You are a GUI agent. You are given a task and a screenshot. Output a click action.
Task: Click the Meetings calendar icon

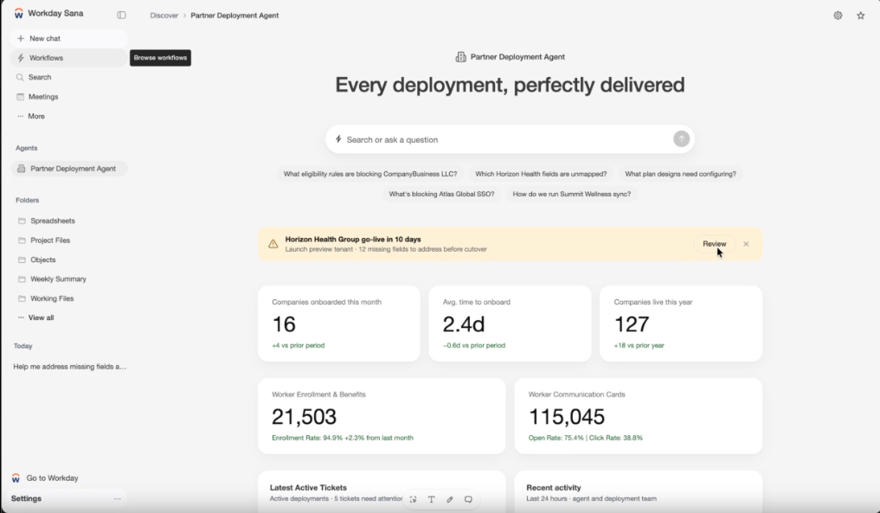(20, 97)
